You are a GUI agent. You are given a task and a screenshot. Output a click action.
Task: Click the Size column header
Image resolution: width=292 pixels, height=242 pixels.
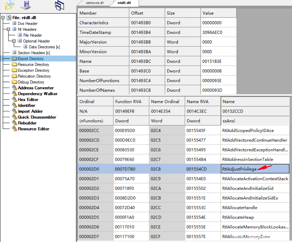(183, 13)
